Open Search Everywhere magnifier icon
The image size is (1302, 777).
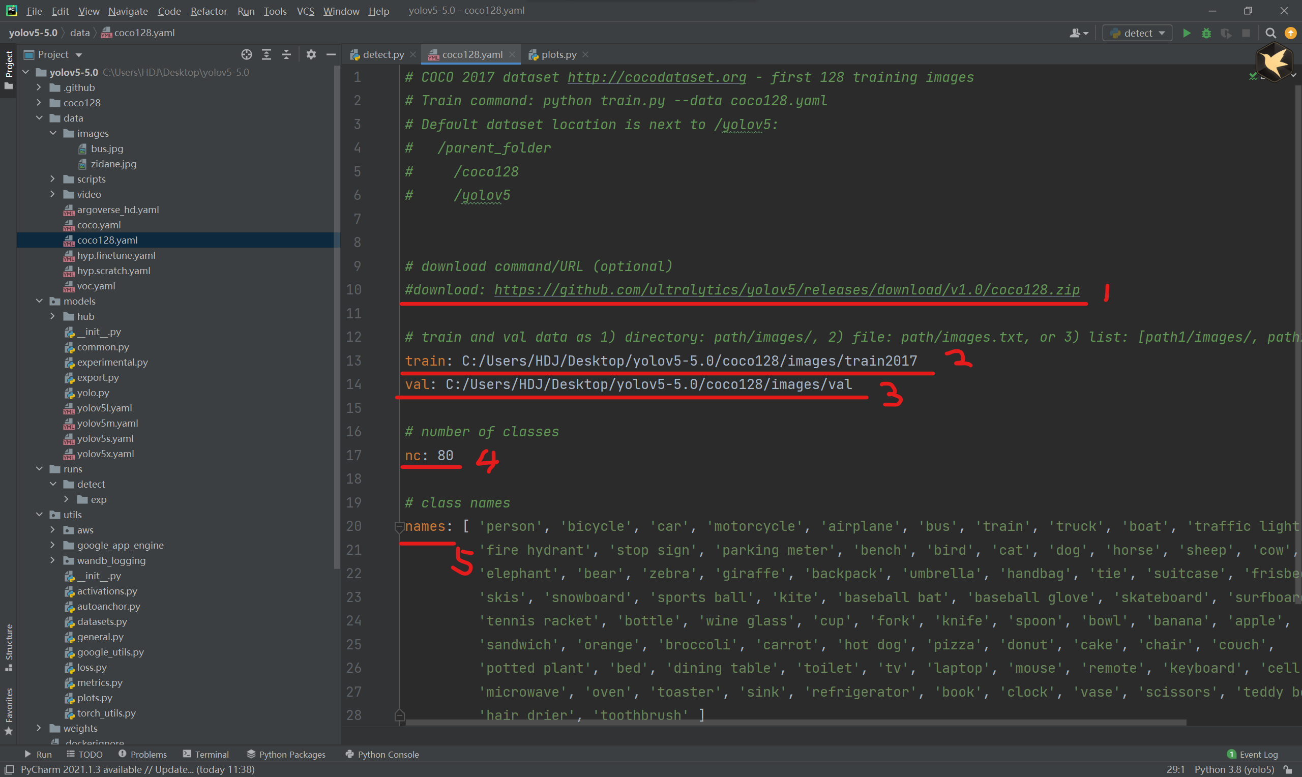point(1270,33)
